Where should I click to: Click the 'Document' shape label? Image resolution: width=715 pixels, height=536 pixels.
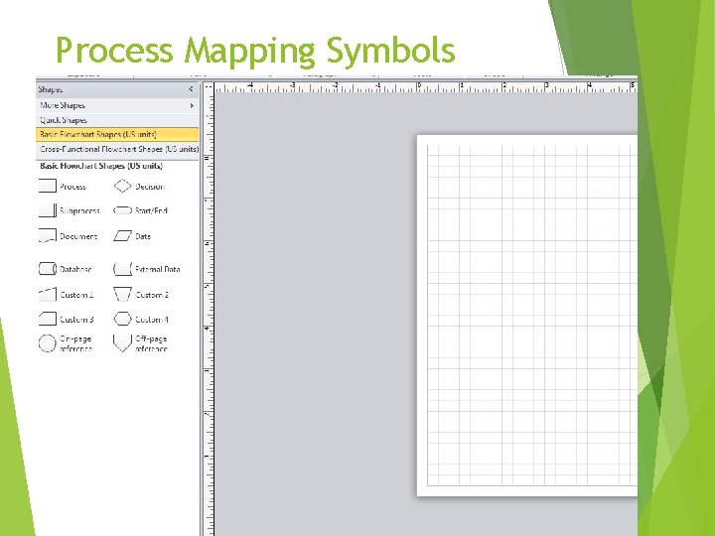point(78,236)
